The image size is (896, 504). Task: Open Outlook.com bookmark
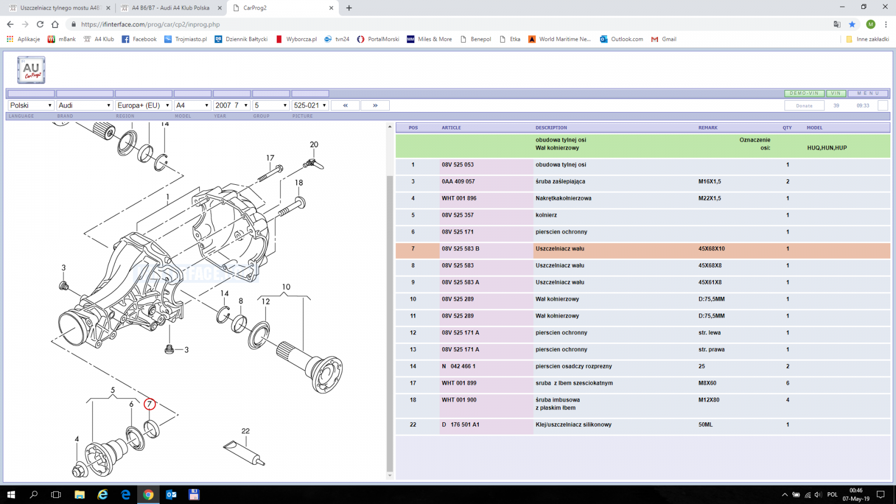click(x=622, y=39)
